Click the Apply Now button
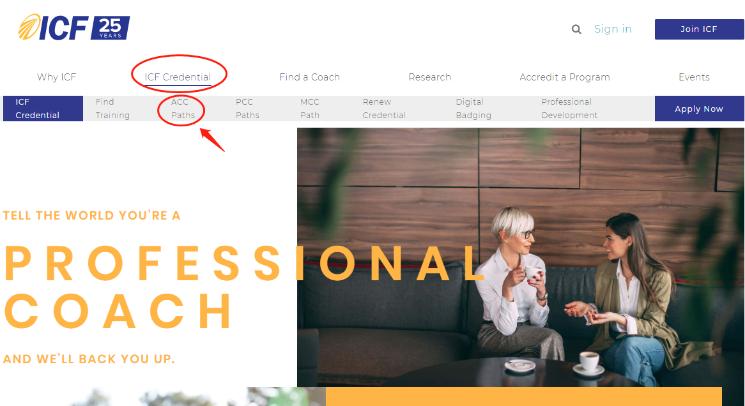Viewport: 745px width, 406px height. click(699, 109)
